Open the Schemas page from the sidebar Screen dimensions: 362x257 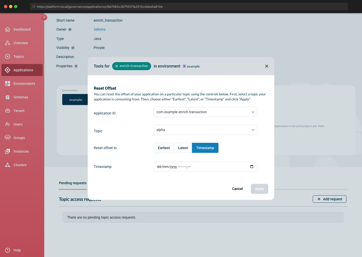21,97
